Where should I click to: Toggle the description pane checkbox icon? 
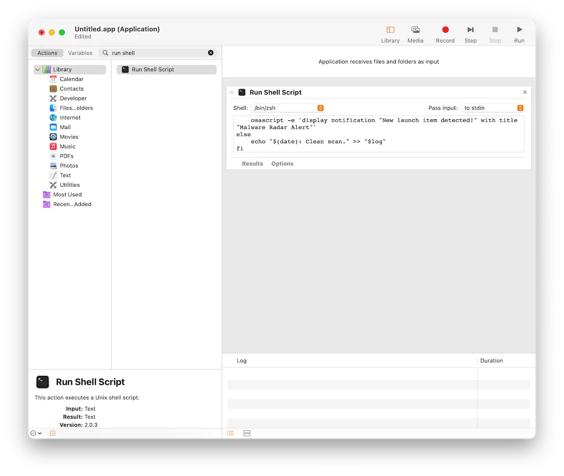(x=53, y=433)
